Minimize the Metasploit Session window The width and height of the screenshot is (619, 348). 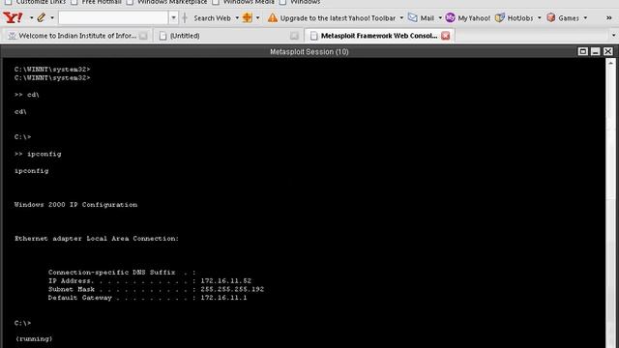click(596, 51)
